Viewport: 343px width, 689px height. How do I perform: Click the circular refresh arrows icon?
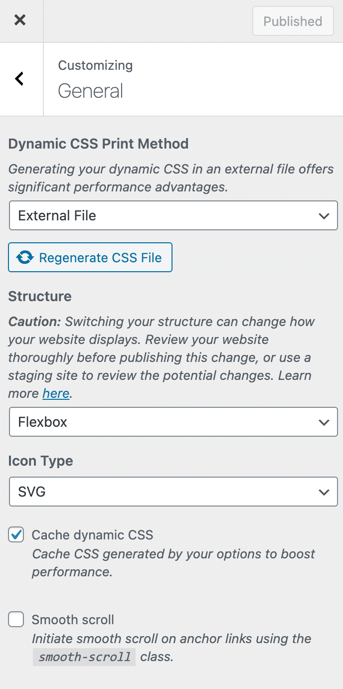pyautogui.click(x=25, y=257)
